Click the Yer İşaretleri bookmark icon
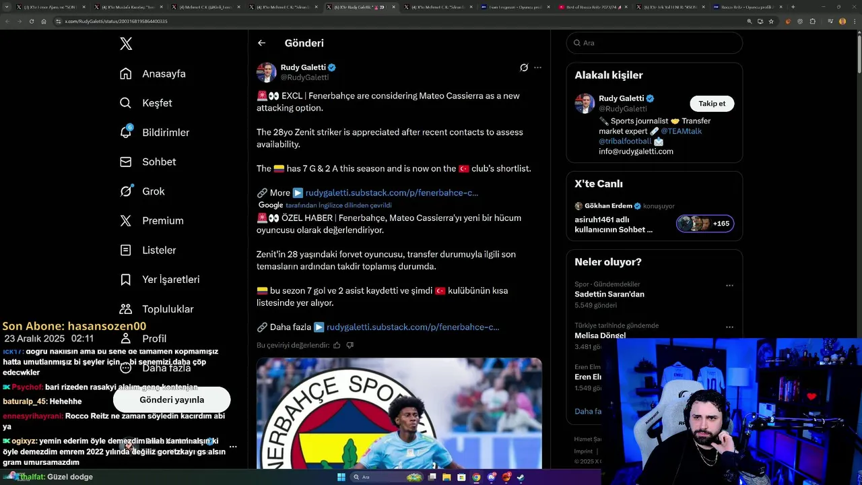This screenshot has height=485, width=862. (x=126, y=280)
